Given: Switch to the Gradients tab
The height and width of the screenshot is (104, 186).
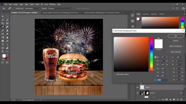Looking at the screenshot, I should 154,14.
